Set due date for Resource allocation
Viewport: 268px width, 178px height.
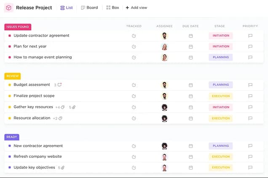coord(191,118)
